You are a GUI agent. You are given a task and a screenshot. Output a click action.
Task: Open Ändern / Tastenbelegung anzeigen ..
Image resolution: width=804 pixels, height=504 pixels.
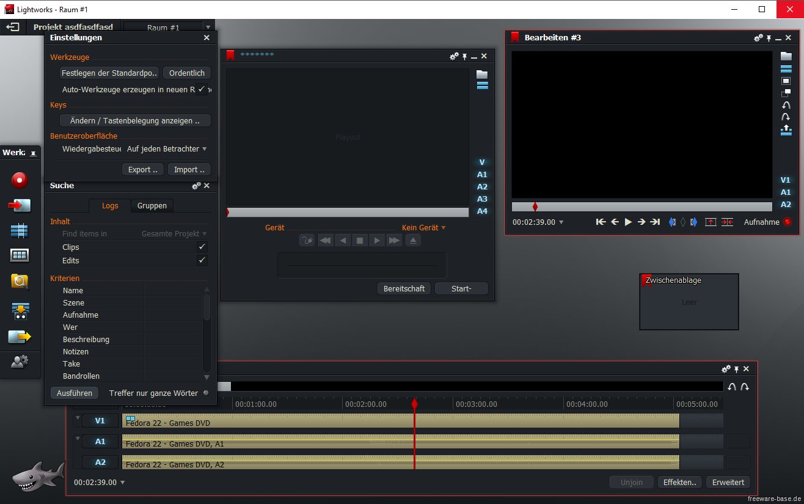pos(135,121)
